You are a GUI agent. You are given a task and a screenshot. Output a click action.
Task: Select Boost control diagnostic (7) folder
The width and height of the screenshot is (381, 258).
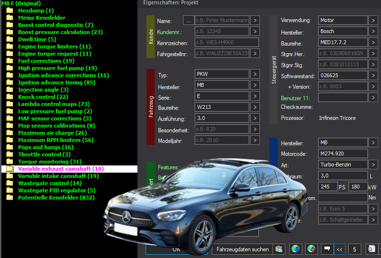click(56, 25)
